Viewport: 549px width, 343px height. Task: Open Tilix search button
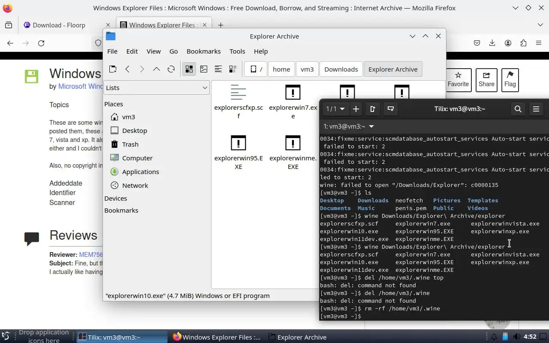(518, 109)
